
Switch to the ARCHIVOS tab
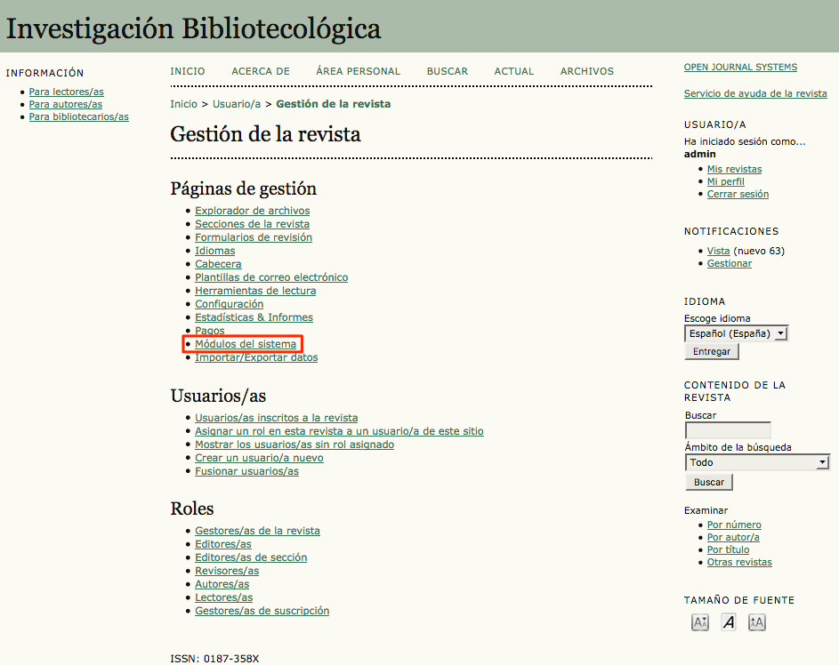586,71
